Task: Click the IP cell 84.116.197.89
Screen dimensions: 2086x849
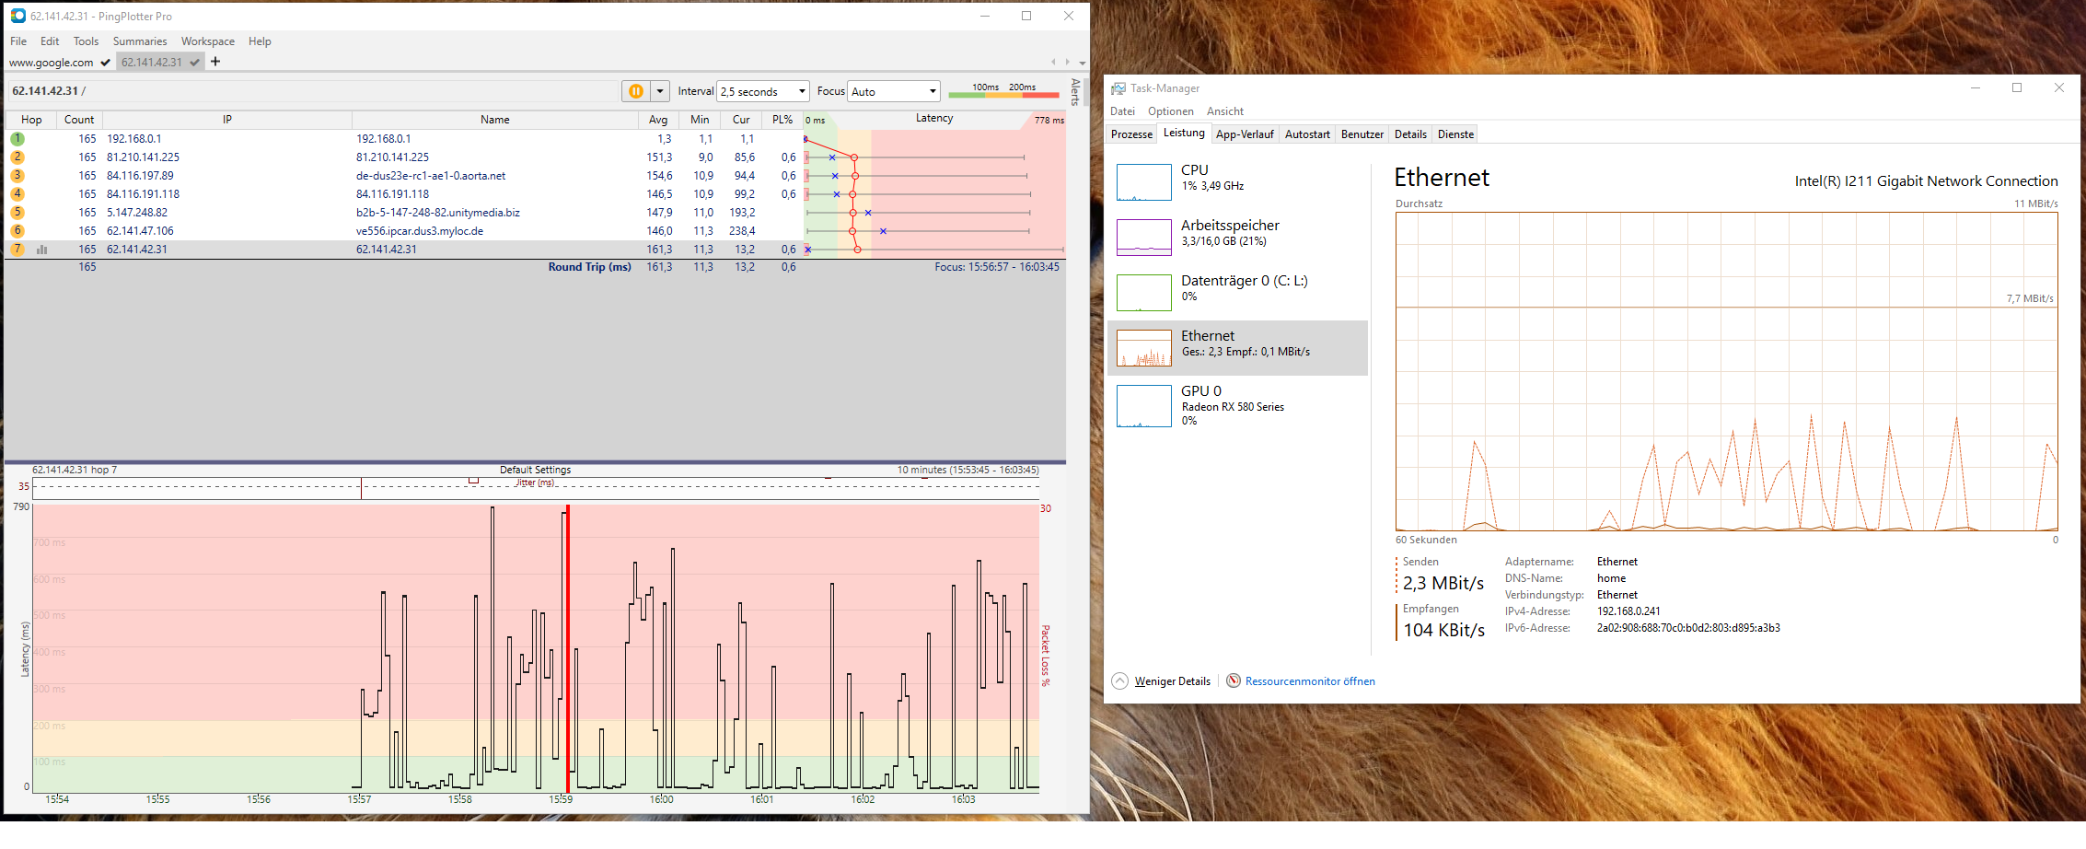Action: coord(140,176)
